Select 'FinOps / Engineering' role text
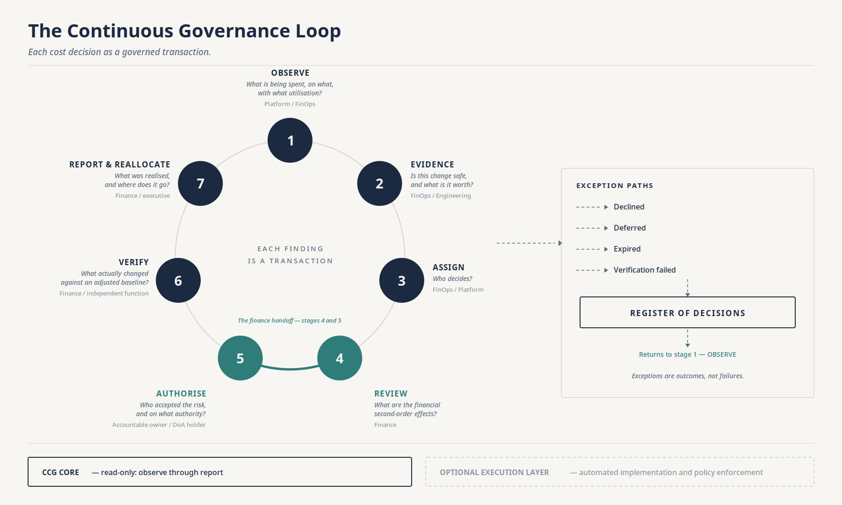842x505 pixels. 441,195
